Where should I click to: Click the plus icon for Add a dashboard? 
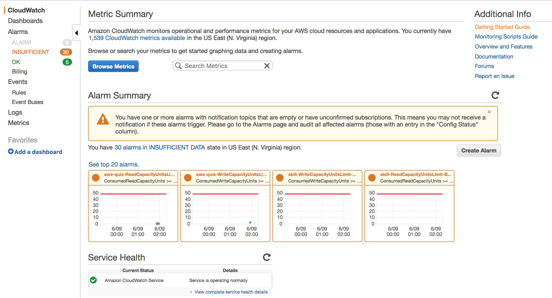[x=11, y=151]
